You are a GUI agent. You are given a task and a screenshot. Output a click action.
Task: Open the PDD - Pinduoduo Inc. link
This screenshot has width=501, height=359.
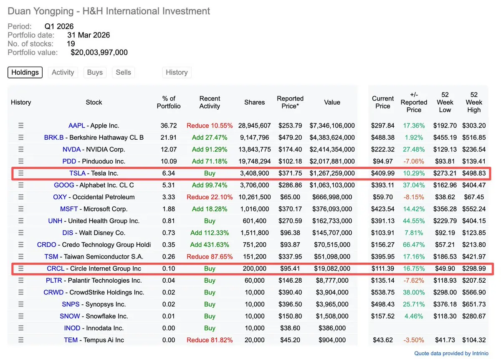click(x=94, y=161)
